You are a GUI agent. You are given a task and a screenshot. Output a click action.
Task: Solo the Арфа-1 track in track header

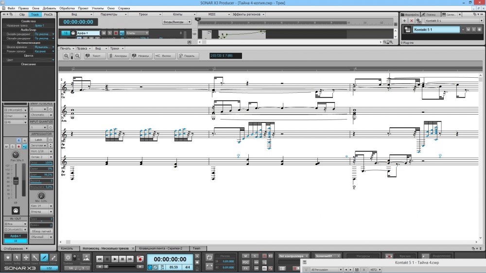109,33
